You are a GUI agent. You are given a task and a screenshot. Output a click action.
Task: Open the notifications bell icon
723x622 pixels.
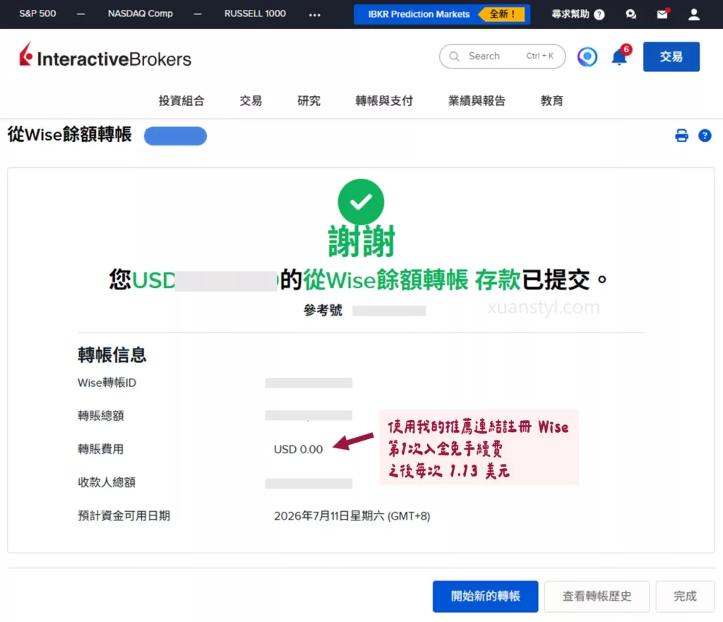click(619, 57)
